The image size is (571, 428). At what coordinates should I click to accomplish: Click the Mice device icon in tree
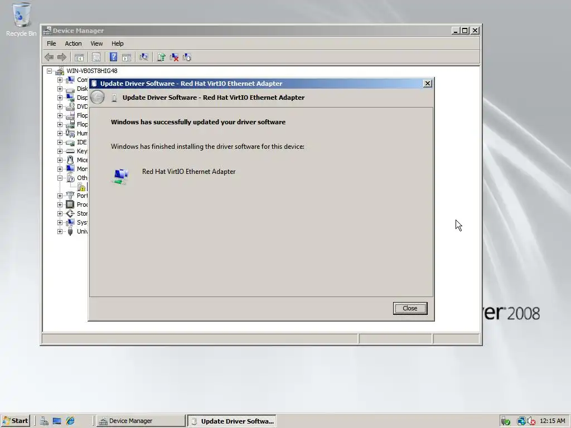(70, 160)
